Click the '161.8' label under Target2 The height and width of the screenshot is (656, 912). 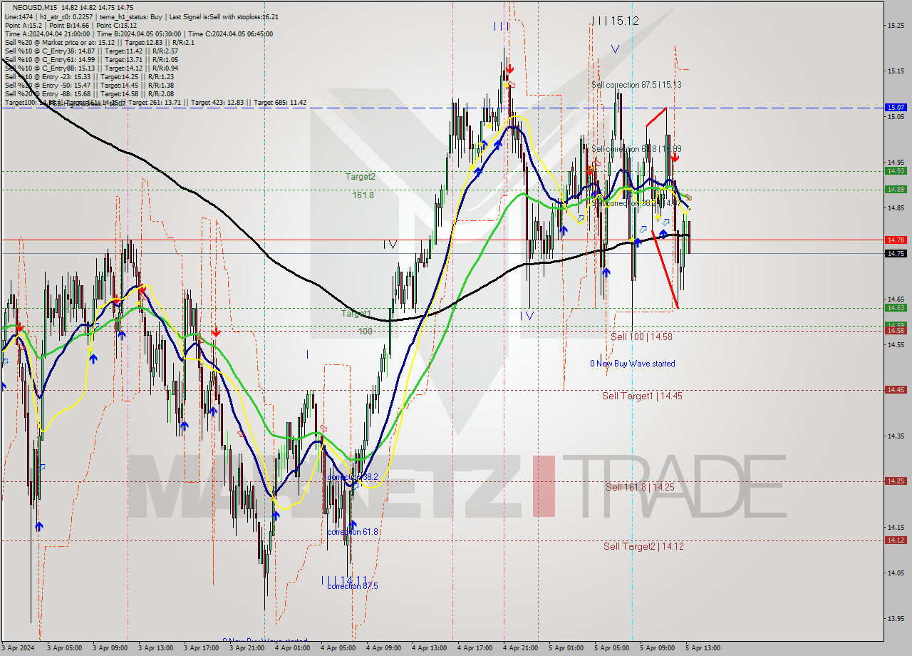pyautogui.click(x=363, y=195)
